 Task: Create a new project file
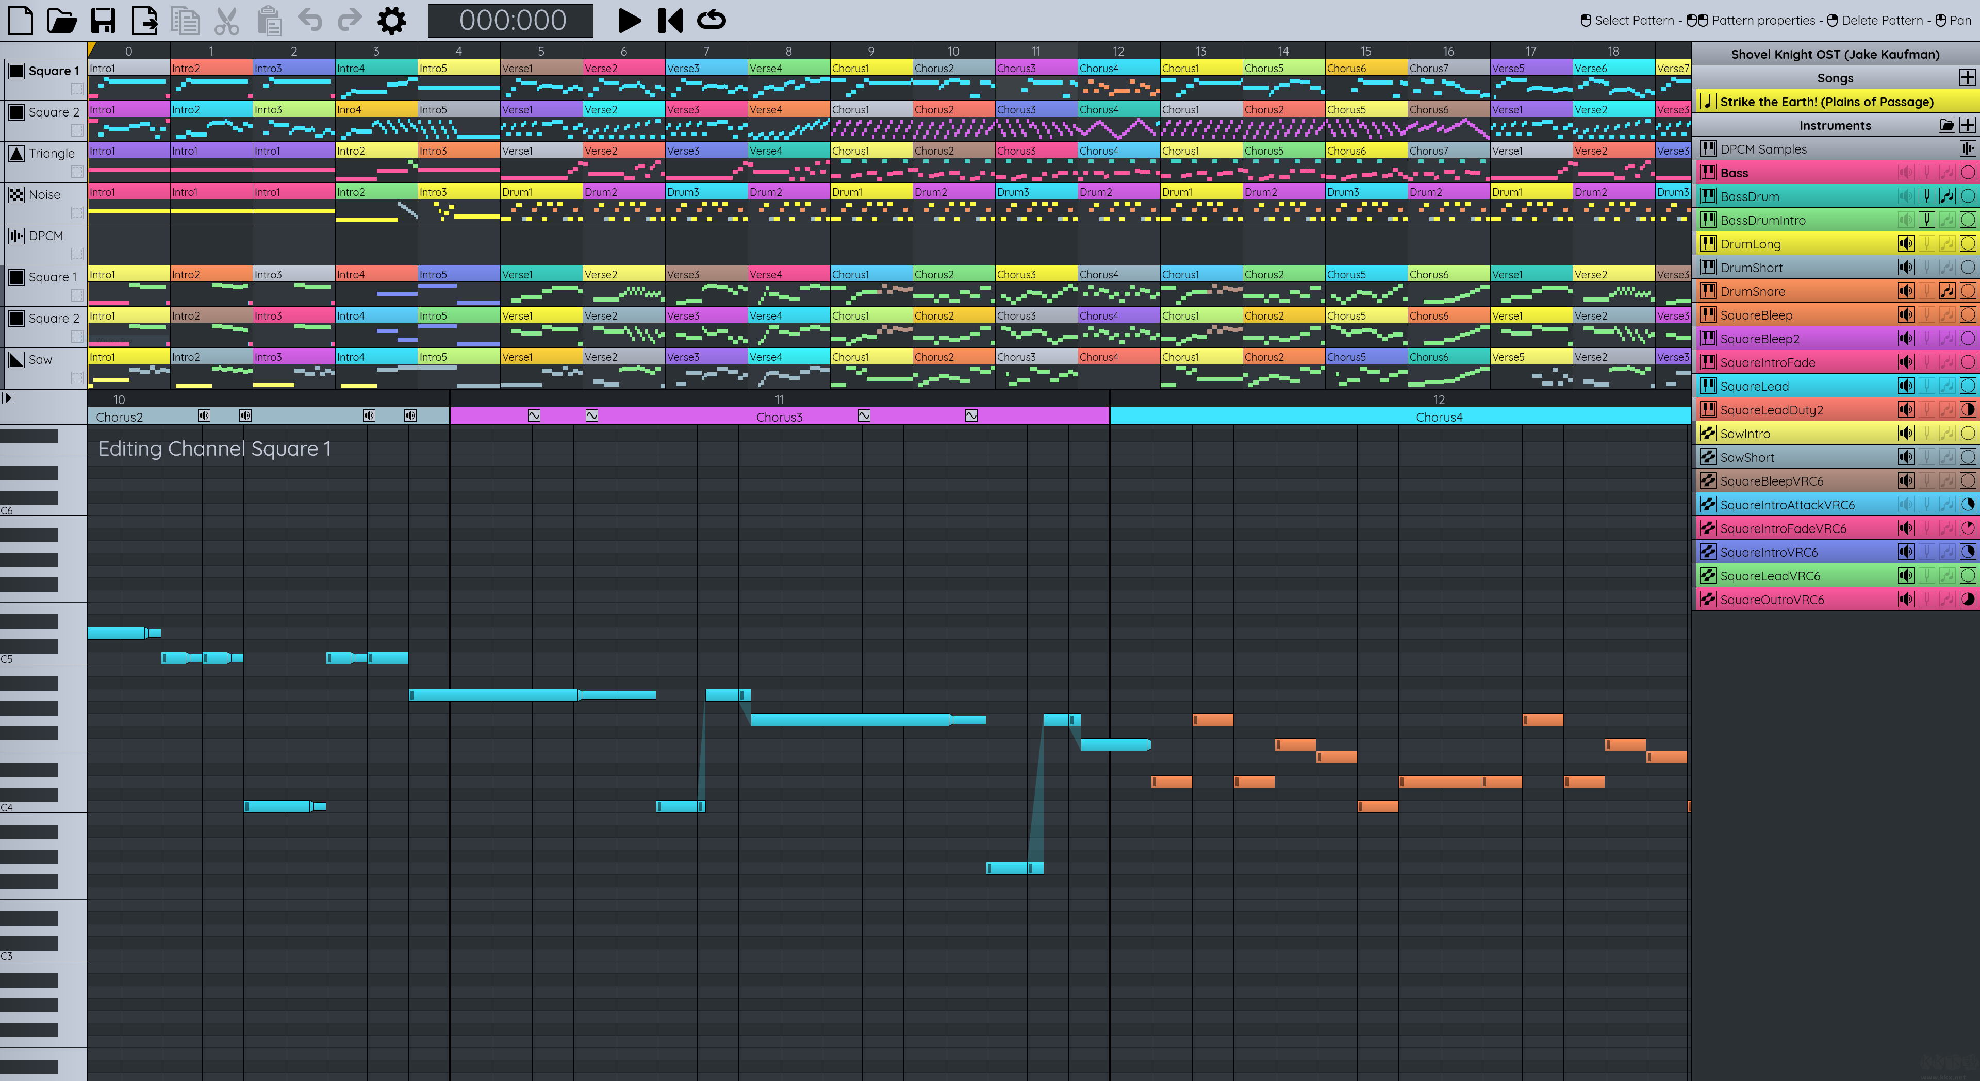[x=21, y=21]
